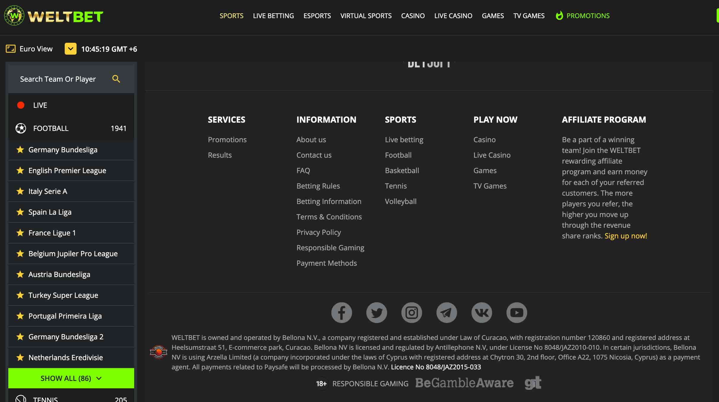Open the VK social icon
This screenshot has height=402, width=719.
coord(482,313)
